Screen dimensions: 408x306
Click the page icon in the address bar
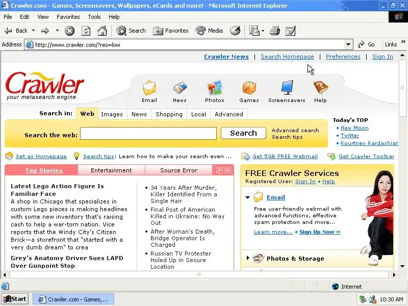[30, 45]
